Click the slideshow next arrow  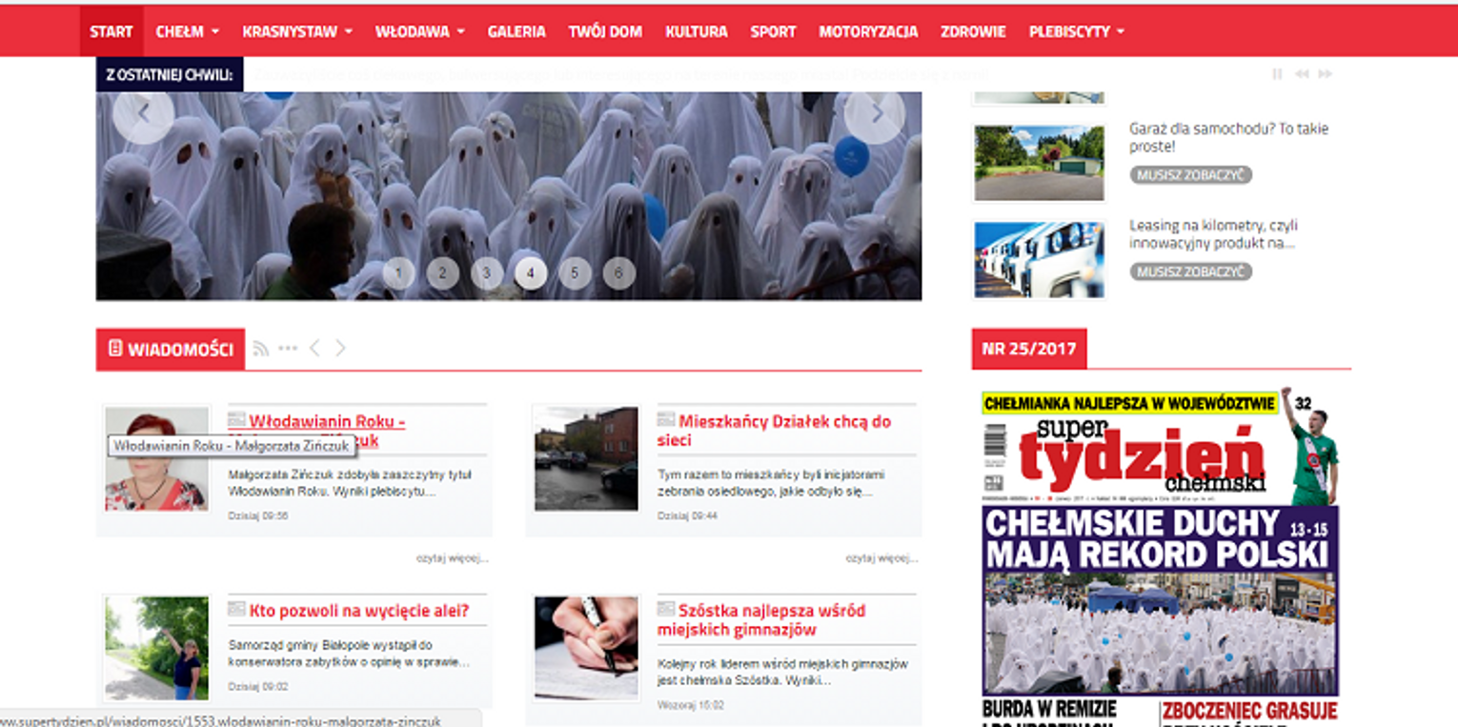pyautogui.click(x=874, y=114)
